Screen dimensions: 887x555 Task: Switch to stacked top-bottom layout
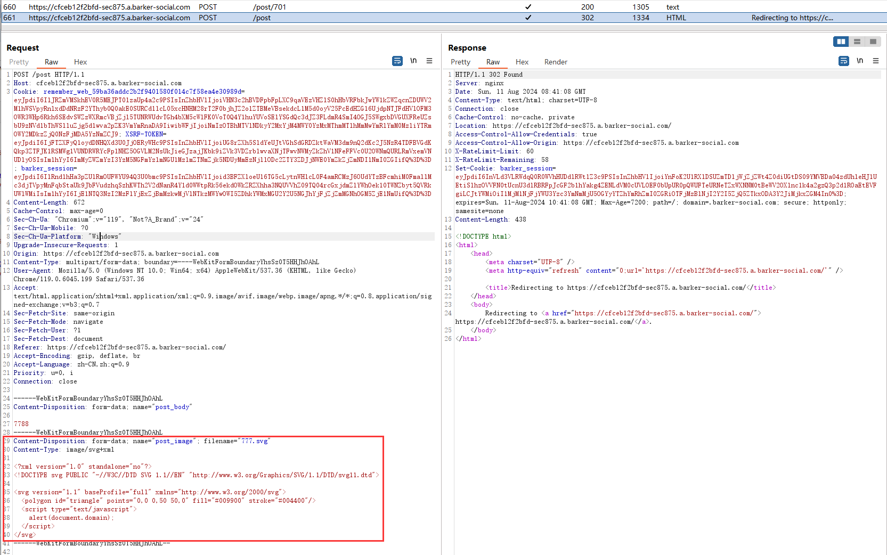pos(857,42)
